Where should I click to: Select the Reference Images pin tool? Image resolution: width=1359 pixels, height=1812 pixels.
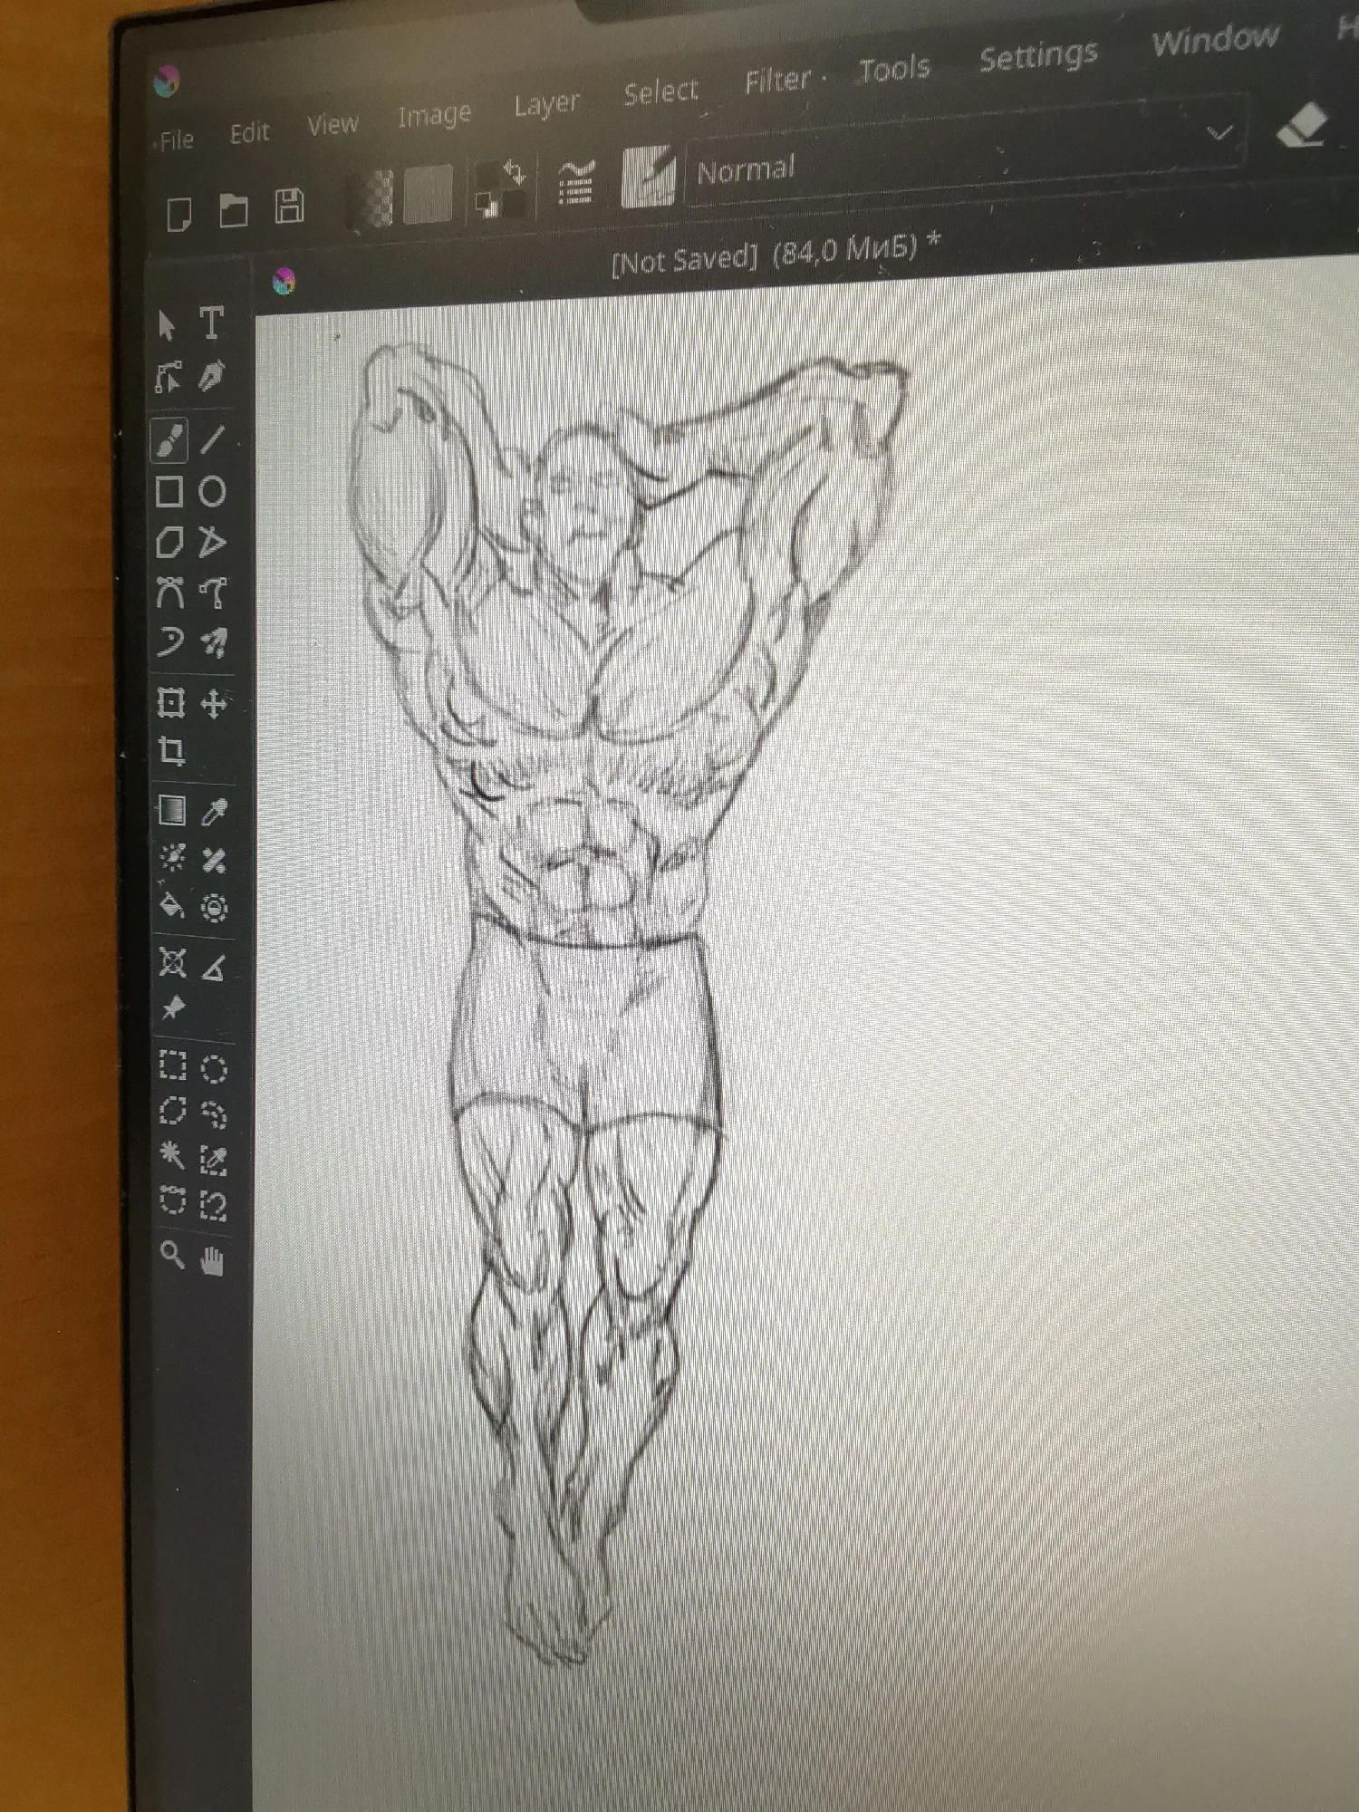coord(173,1007)
